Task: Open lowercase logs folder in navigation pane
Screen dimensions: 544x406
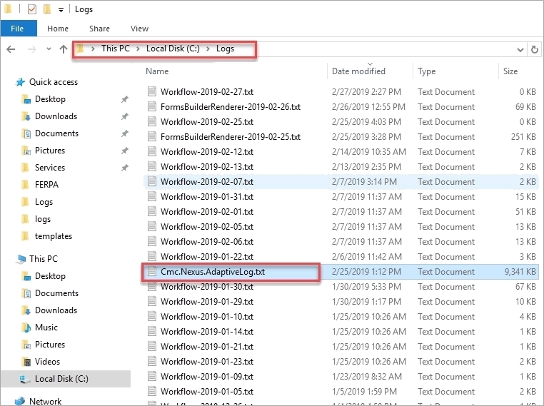Action: coord(43,219)
